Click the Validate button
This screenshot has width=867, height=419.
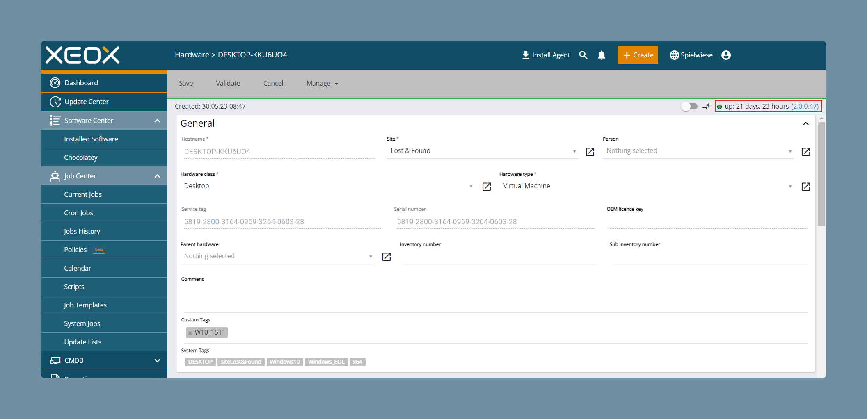point(228,84)
